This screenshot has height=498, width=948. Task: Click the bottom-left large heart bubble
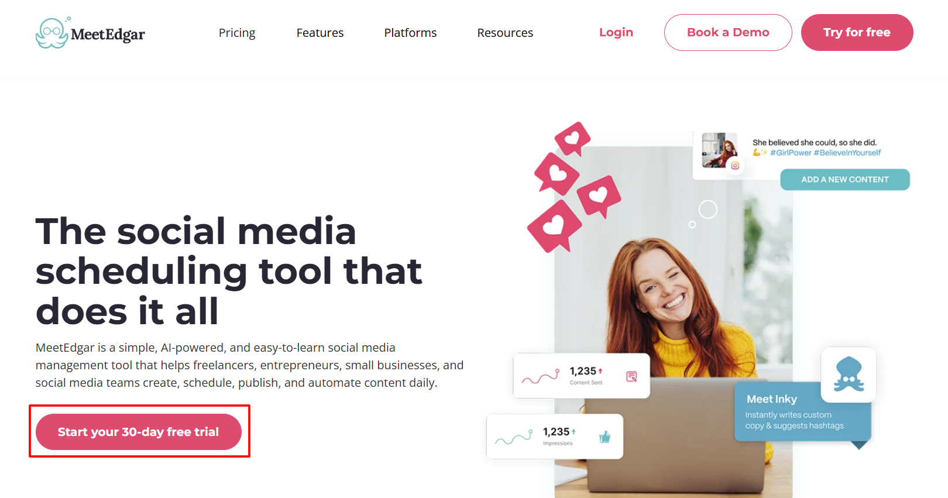[554, 226]
